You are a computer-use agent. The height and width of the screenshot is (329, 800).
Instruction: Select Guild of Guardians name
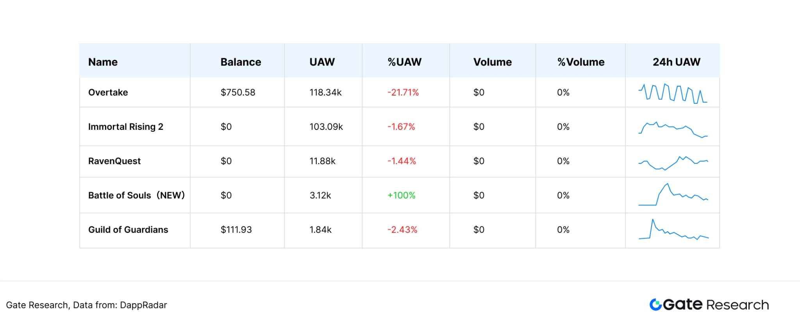click(x=128, y=230)
